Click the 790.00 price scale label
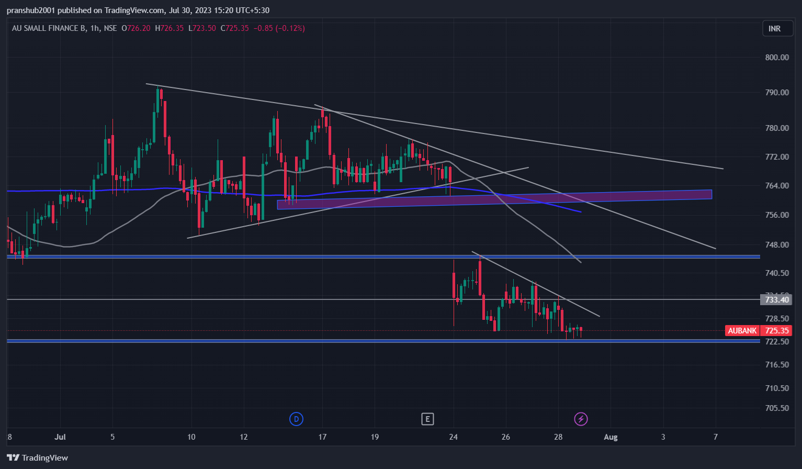Image resolution: width=802 pixels, height=469 pixels. (777, 93)
